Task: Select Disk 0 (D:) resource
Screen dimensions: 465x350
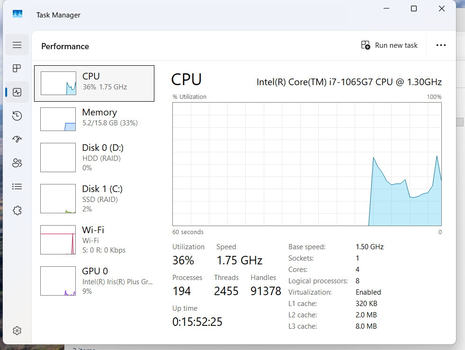Action: (94, 157)
